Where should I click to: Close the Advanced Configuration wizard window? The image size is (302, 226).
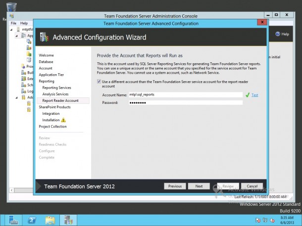pyautogui.click(x=262, y=22)
